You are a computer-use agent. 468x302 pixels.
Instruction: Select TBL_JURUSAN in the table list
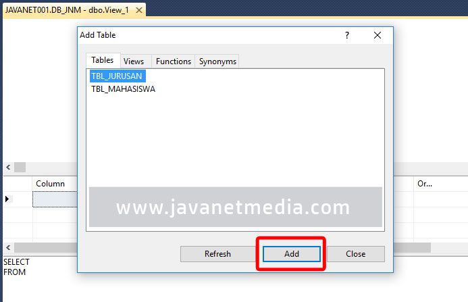(118, 76)
